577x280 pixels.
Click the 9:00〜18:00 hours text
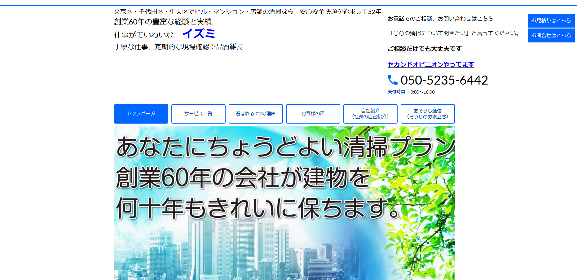(x=423, y=92)
